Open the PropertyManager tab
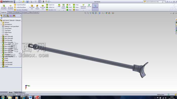Screen dimensions: 177x99 pos(5,16)
